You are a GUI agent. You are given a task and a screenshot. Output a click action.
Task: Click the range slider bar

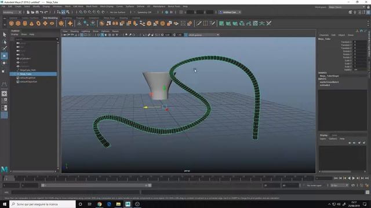(96, 185)
